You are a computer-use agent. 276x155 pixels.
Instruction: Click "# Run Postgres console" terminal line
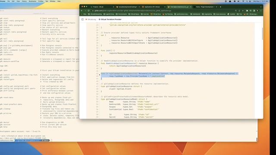click(51, 46)
